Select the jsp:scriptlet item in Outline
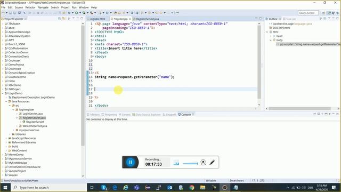The height and width of the screenshot is (192, 341). point(308,44)
